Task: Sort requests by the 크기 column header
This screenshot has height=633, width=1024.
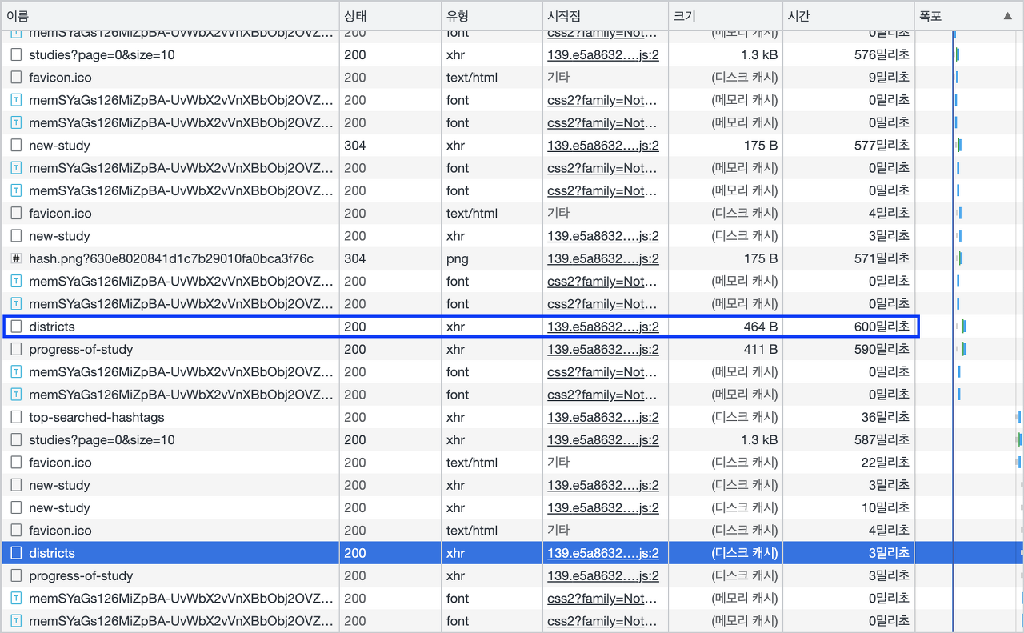Action: point(726,16)
